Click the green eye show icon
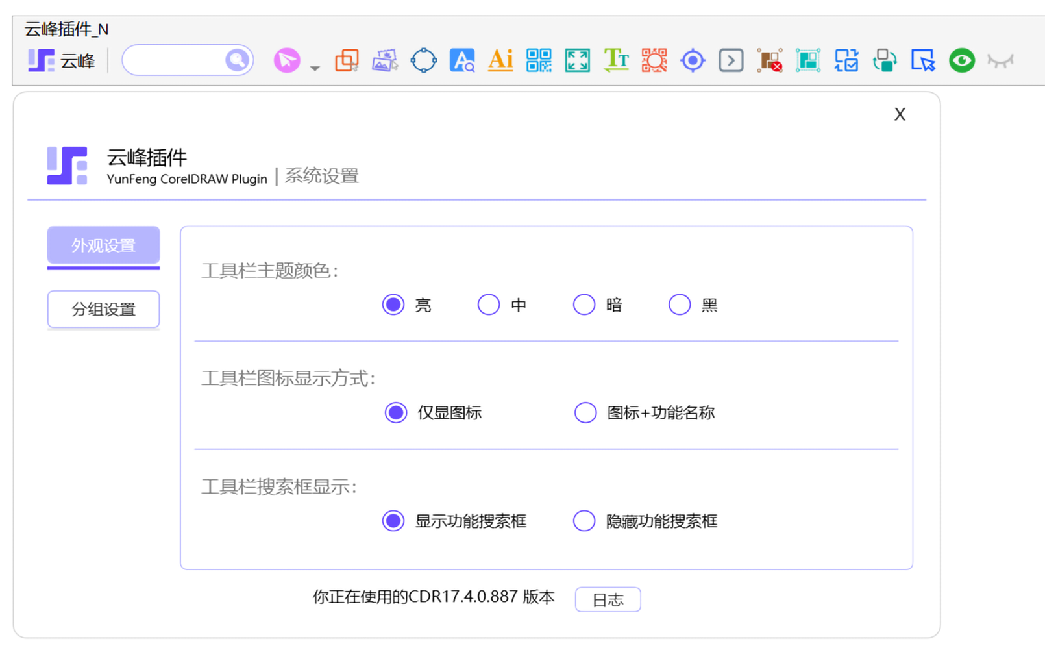This screenshot has height=650, width=1045. pyautogui.click(x=961, y=60)
